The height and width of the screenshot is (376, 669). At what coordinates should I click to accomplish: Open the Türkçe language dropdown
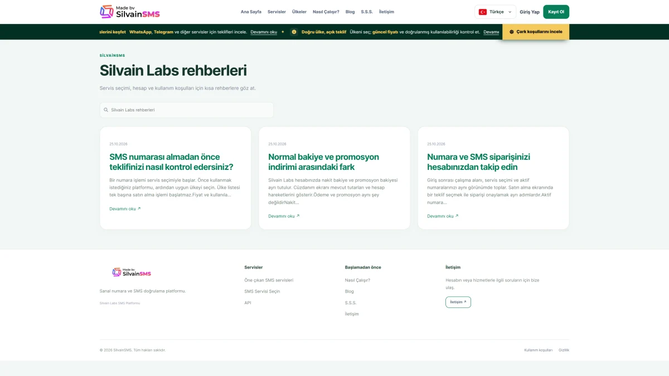click(x=496, y=12)
